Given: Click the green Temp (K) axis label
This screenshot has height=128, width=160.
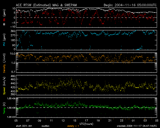Looking at the screenshot, I should click(x=4, y=108).
